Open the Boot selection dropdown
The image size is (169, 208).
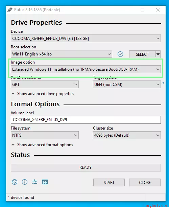click(62, 54)
